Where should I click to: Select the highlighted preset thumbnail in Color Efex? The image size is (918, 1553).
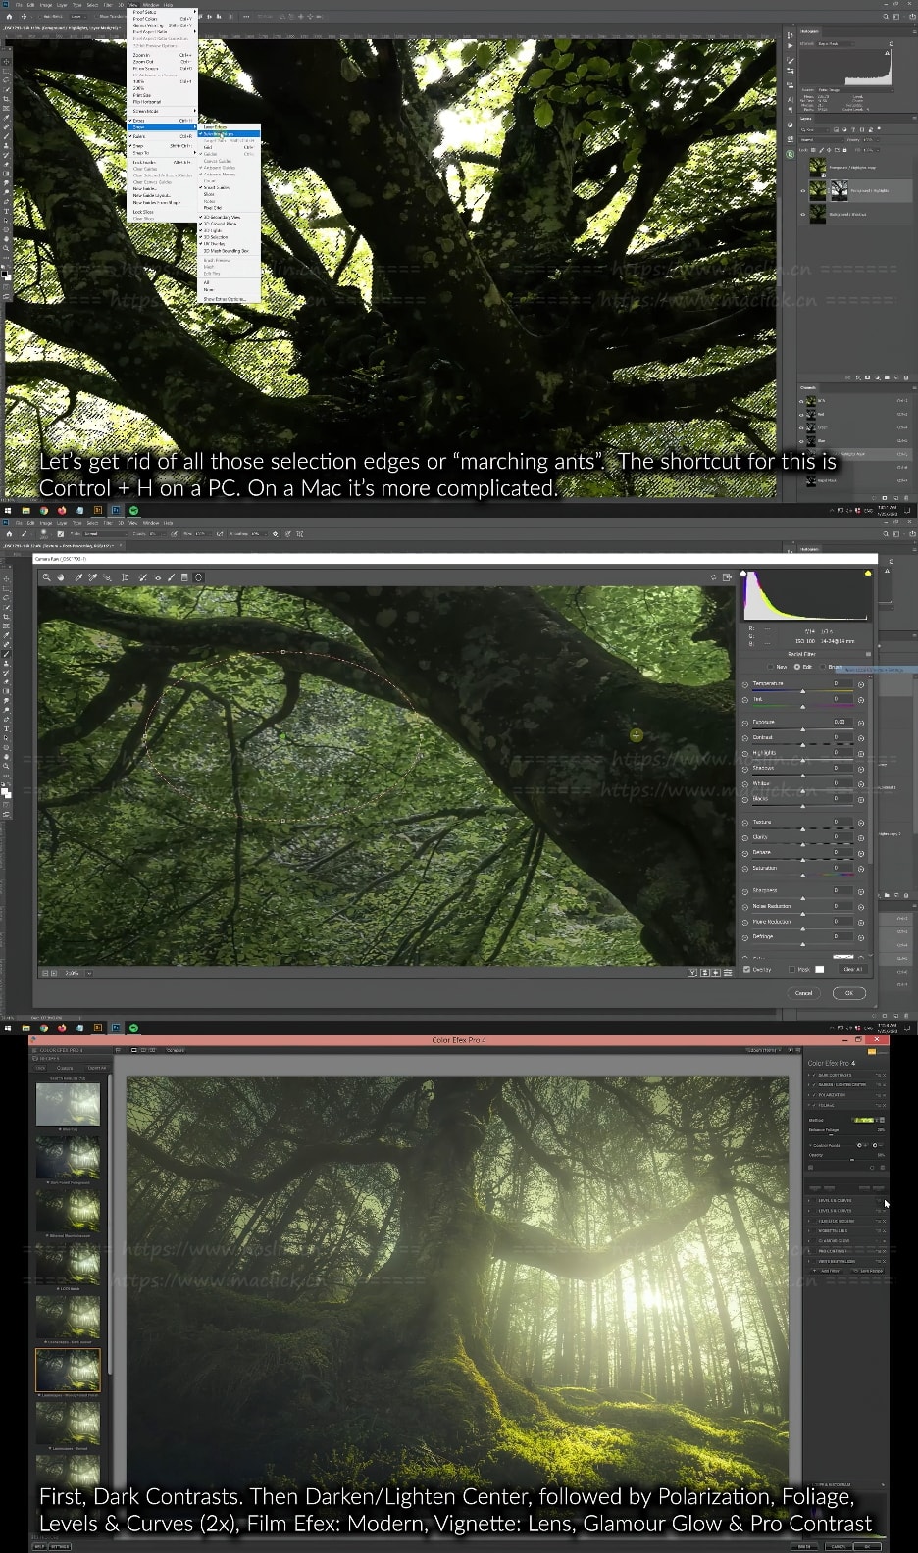(68, 1370)
